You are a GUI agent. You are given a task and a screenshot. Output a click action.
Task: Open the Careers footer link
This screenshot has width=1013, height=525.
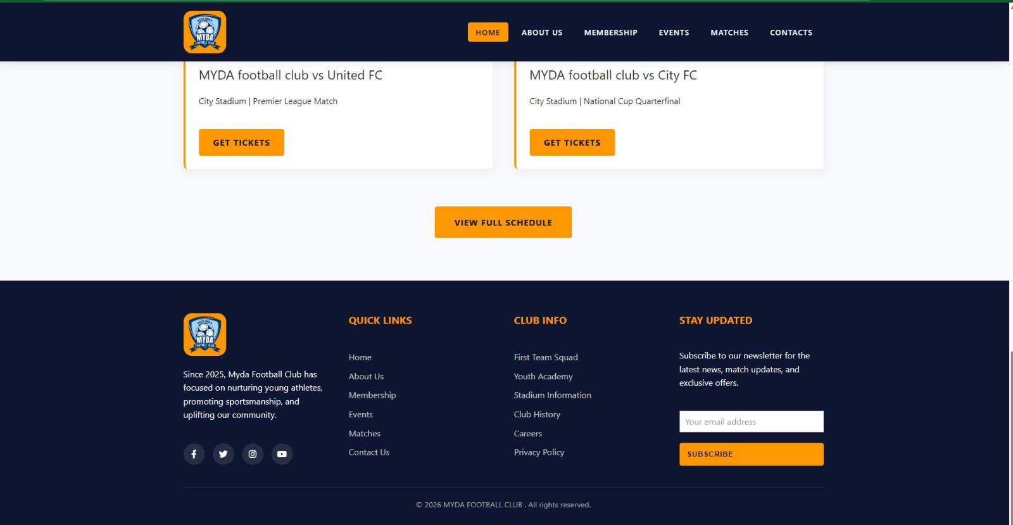pyautogui.click(x=528, y=433)
